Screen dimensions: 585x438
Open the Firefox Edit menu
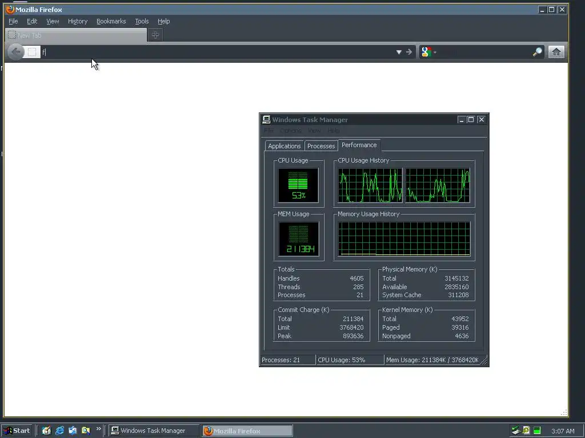(x=32, y=21)
